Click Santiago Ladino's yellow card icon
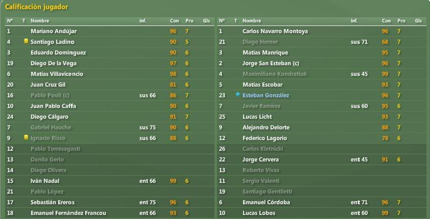 tap(26, 41)
